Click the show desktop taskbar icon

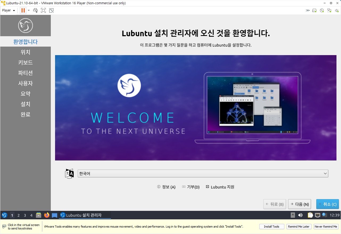(55, 215)
